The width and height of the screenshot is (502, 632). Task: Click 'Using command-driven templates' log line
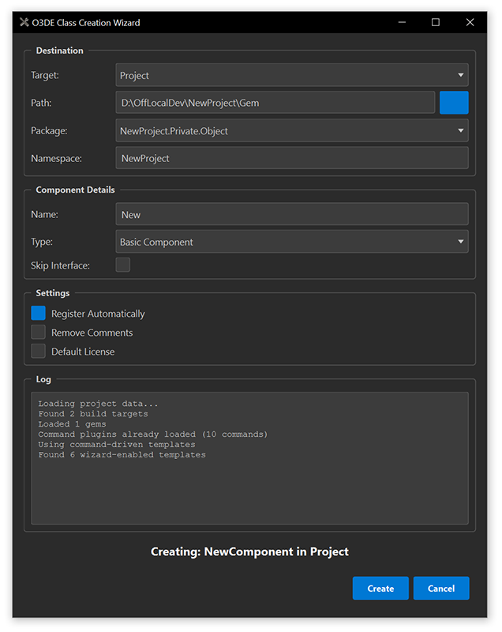click(x=117, y=444)
